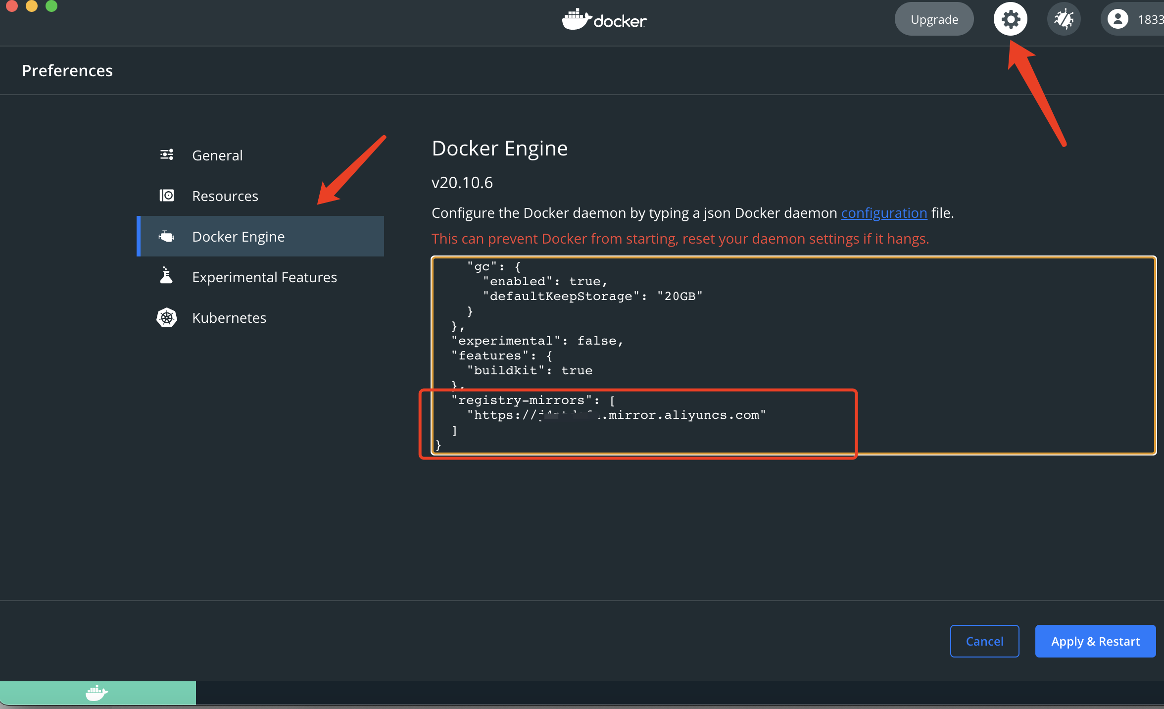
Task: Click the Kubernetes wheel icon
Action: (x=167, y=317)
